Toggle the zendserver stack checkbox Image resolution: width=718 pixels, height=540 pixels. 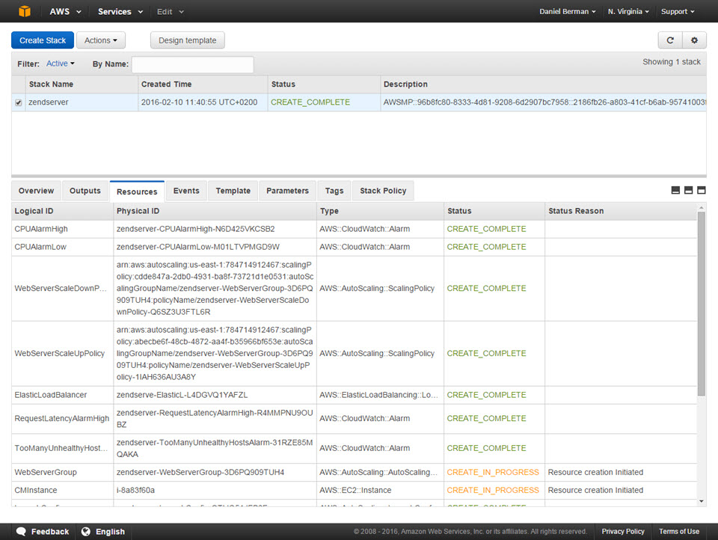pos(18,102)
